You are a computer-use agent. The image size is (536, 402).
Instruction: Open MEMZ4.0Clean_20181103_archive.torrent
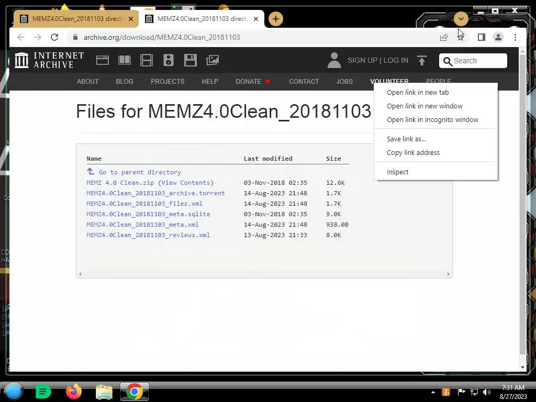[155, 193]
